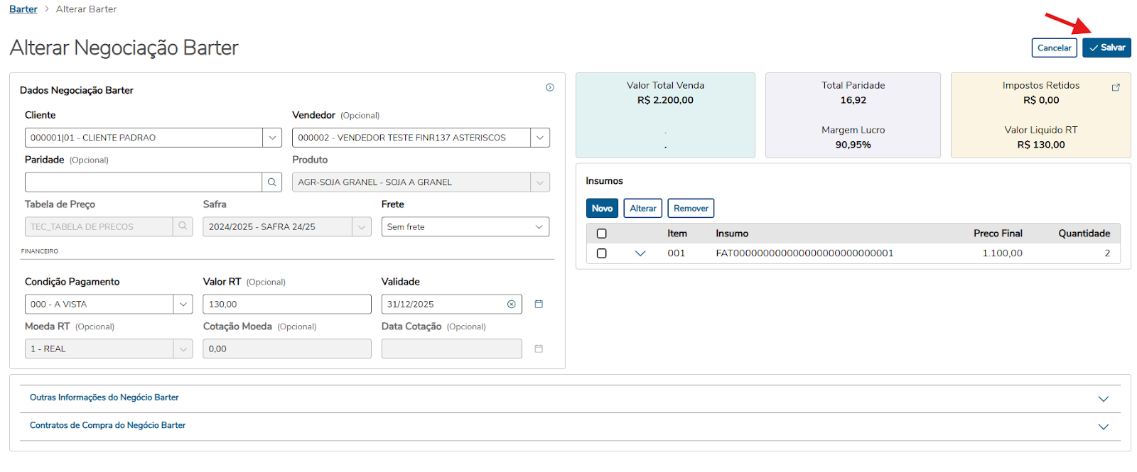The height and width of the screenshot is (472, 1137).
Task: Expand Outras Informações do Negócio Barter section
Action: pos(1103,399)
